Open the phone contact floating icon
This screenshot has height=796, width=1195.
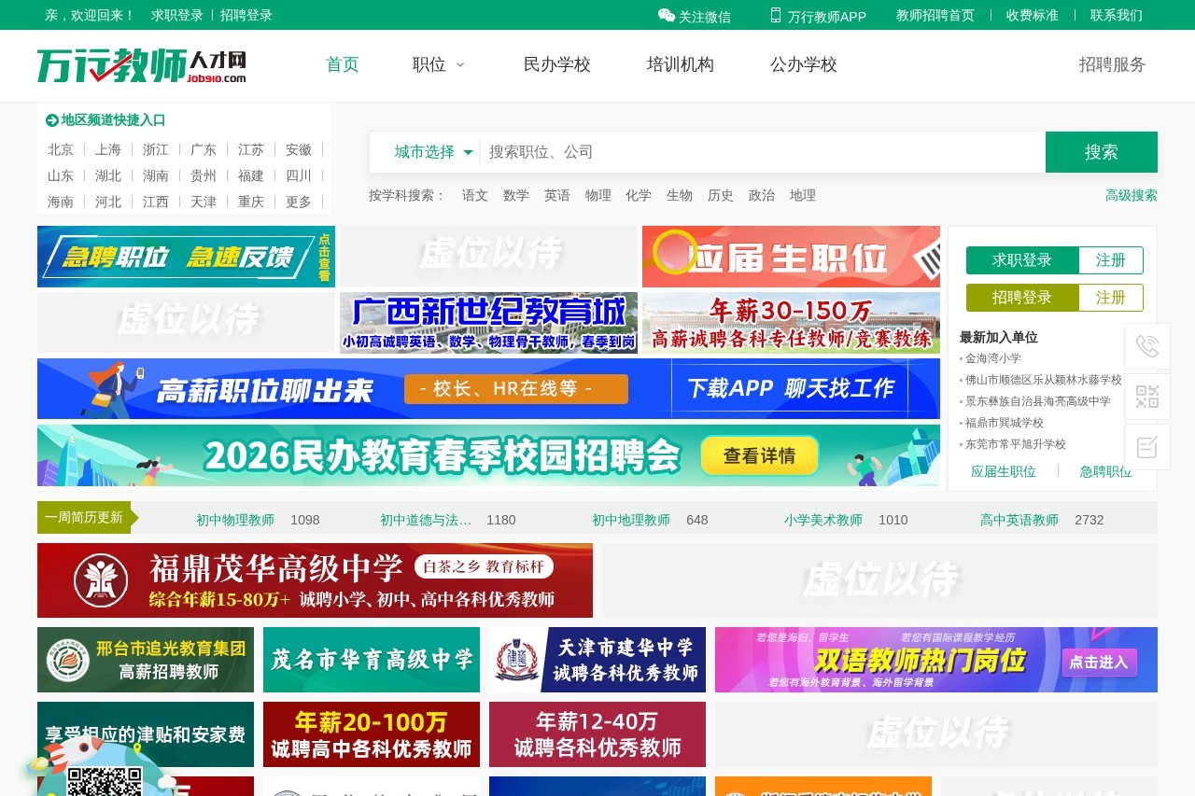(x=1147, y=346)
